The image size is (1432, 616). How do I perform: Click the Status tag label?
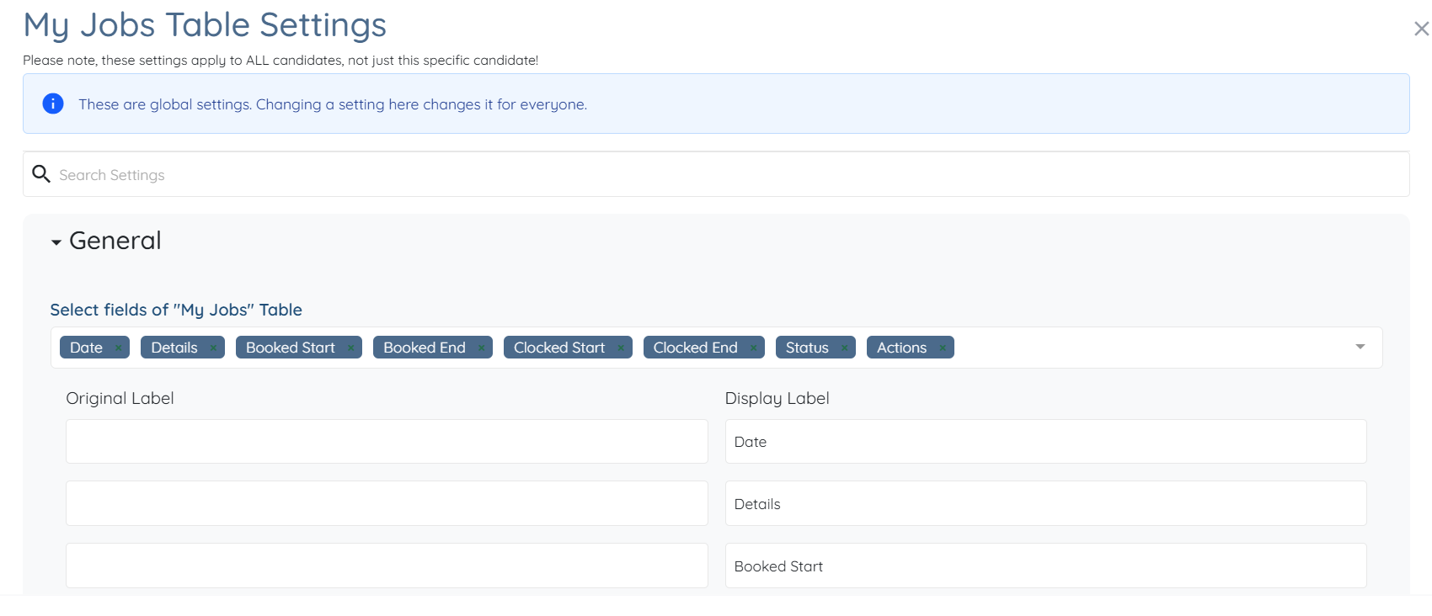807,348
